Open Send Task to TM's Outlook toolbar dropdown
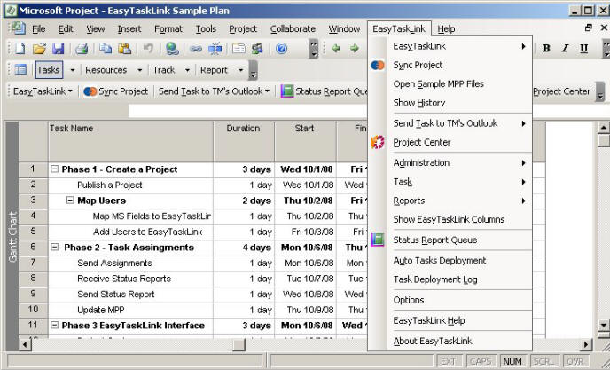610x370 pixels. pyautogui.click(x=214, y=91)
